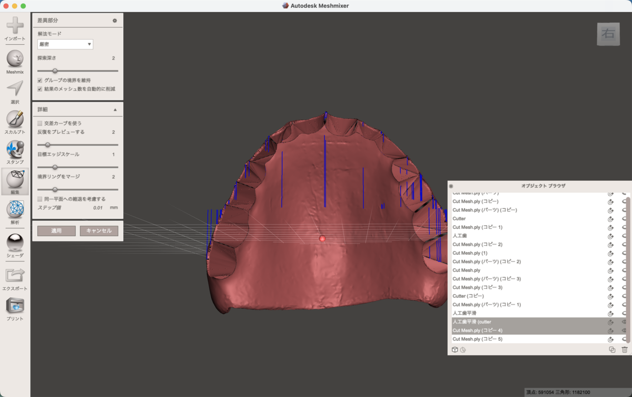Toggle visibility of 人工歯平滑 (cutter row
The width and height of the screenshot is (632, 397).
tap(625, 322)
